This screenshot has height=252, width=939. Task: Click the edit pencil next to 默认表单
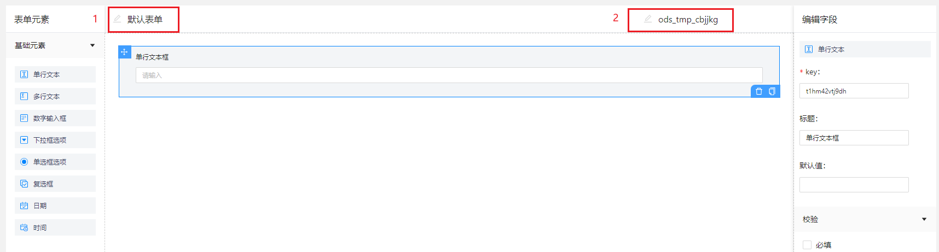[117, 19]
